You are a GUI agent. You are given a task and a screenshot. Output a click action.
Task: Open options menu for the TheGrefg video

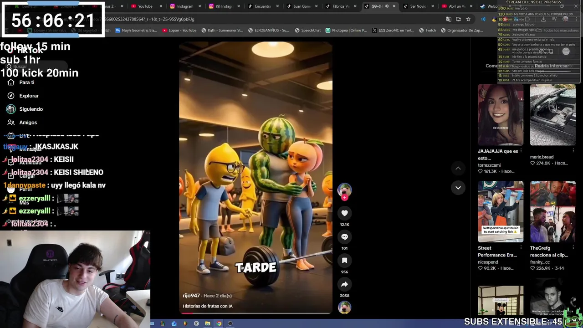coord(573,248)
